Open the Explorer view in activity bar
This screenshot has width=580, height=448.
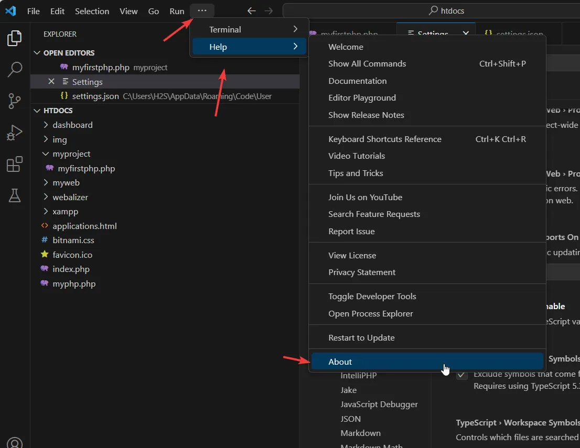click(15, 38)
